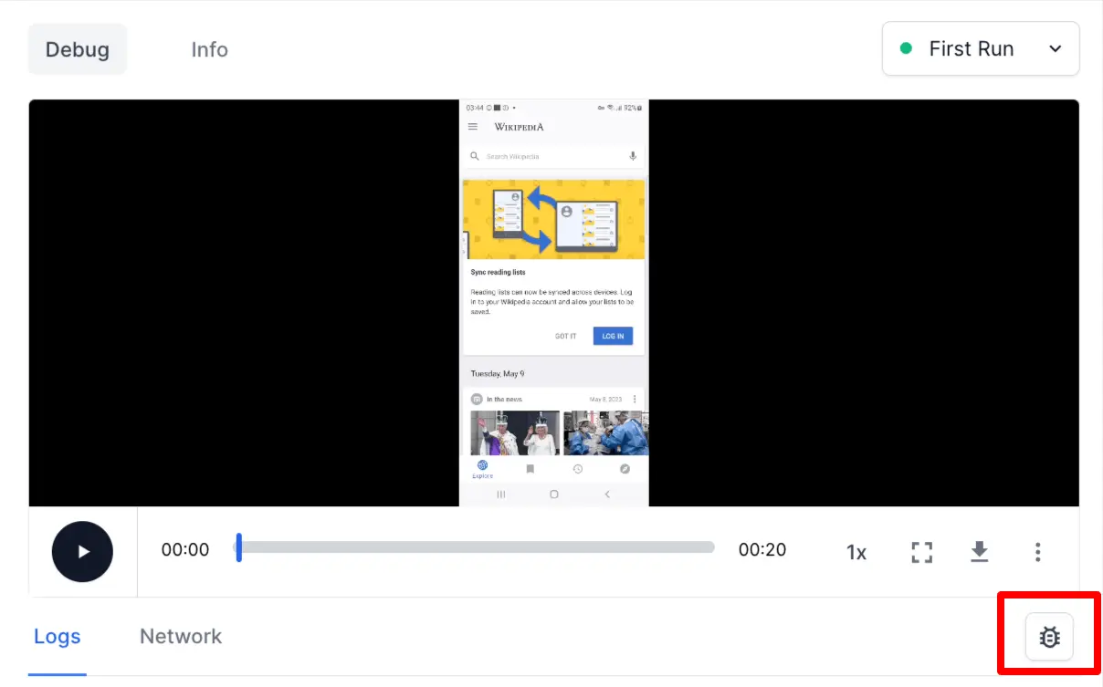Download the session video recording
Viewport: 1103px width, 687px height.
(x=980, y=552)
